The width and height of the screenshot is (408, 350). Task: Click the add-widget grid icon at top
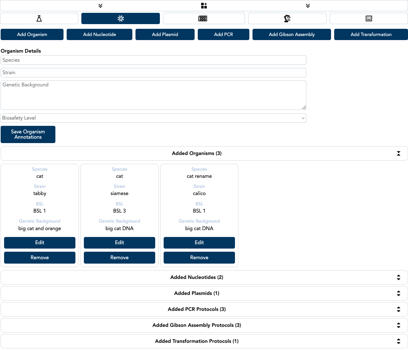point(204,6)
